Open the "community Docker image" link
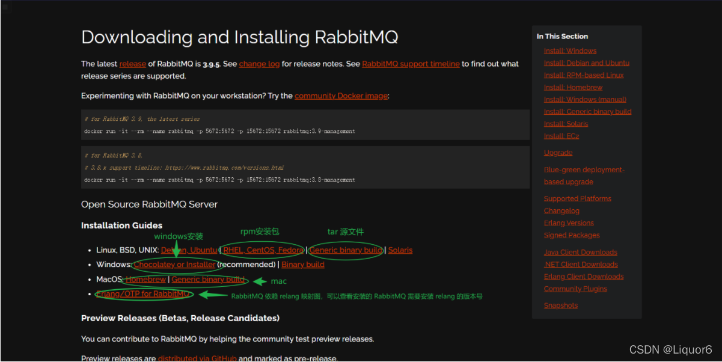This screenshot has height=362, width=722. click(341, 96)
